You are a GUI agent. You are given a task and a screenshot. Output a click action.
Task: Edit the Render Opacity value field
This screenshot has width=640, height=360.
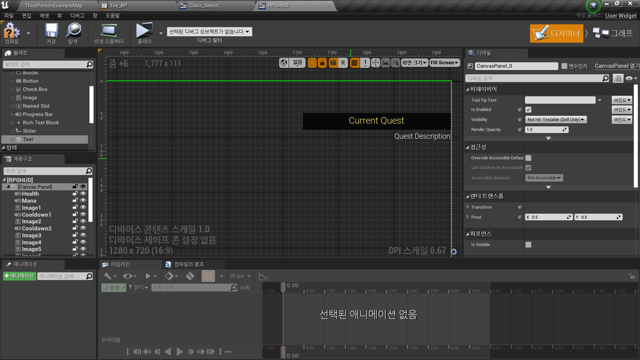545,129
